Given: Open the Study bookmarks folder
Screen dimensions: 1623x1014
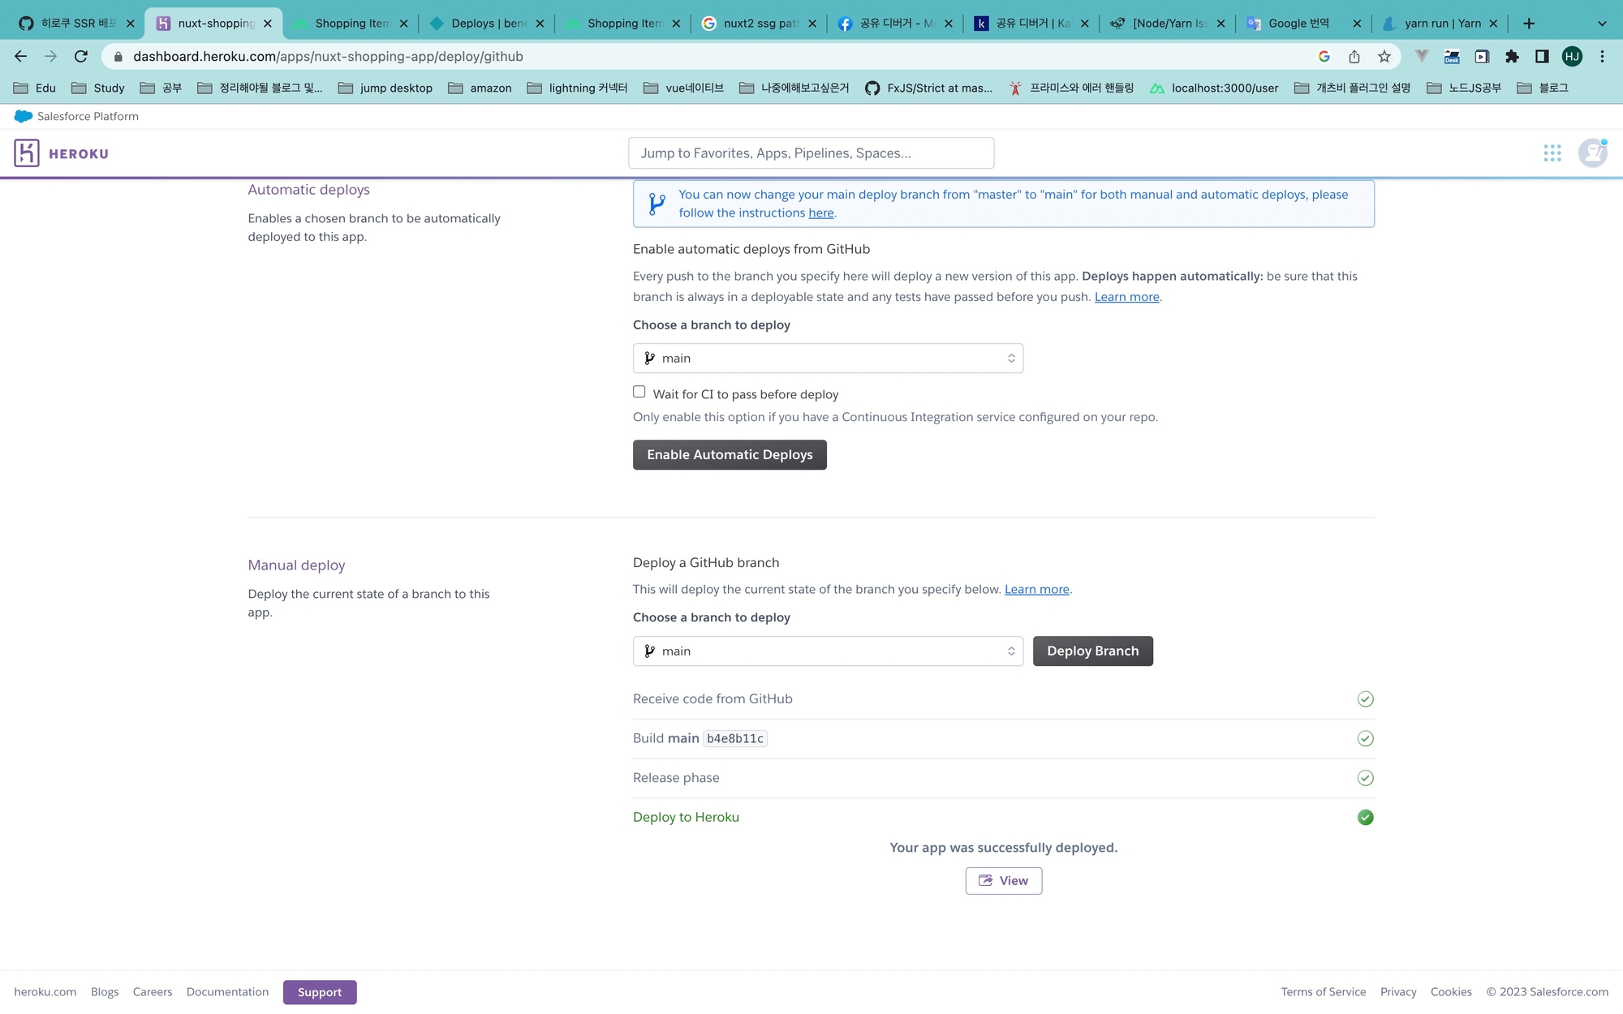Looking at the screenshot, I should point(98,88).
